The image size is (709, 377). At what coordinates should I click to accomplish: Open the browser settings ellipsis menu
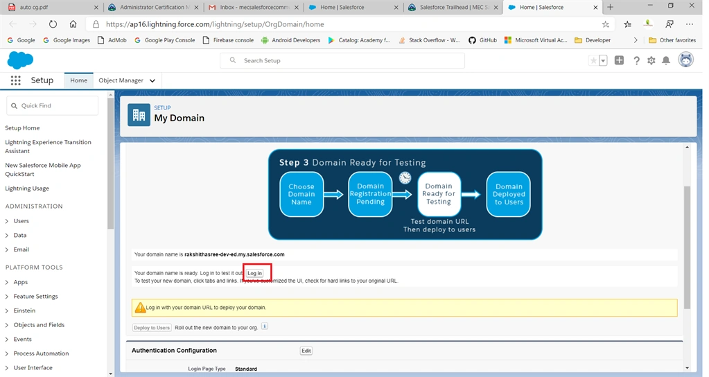(690, 24)
